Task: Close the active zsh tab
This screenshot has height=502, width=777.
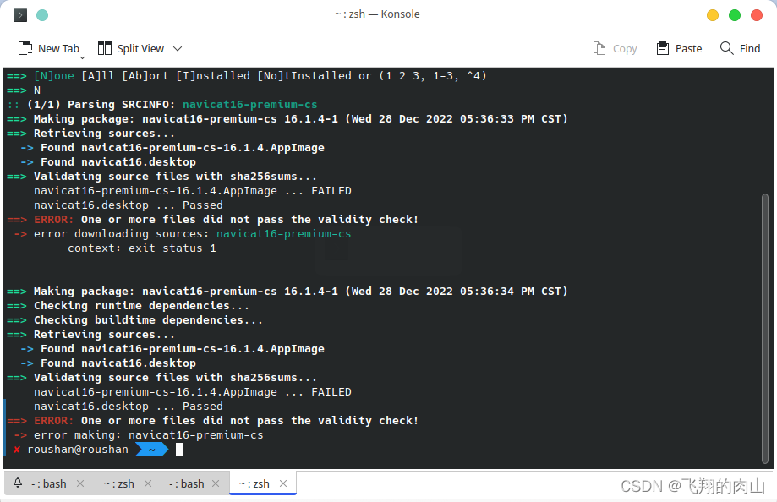Action: (x=283, y=483)
